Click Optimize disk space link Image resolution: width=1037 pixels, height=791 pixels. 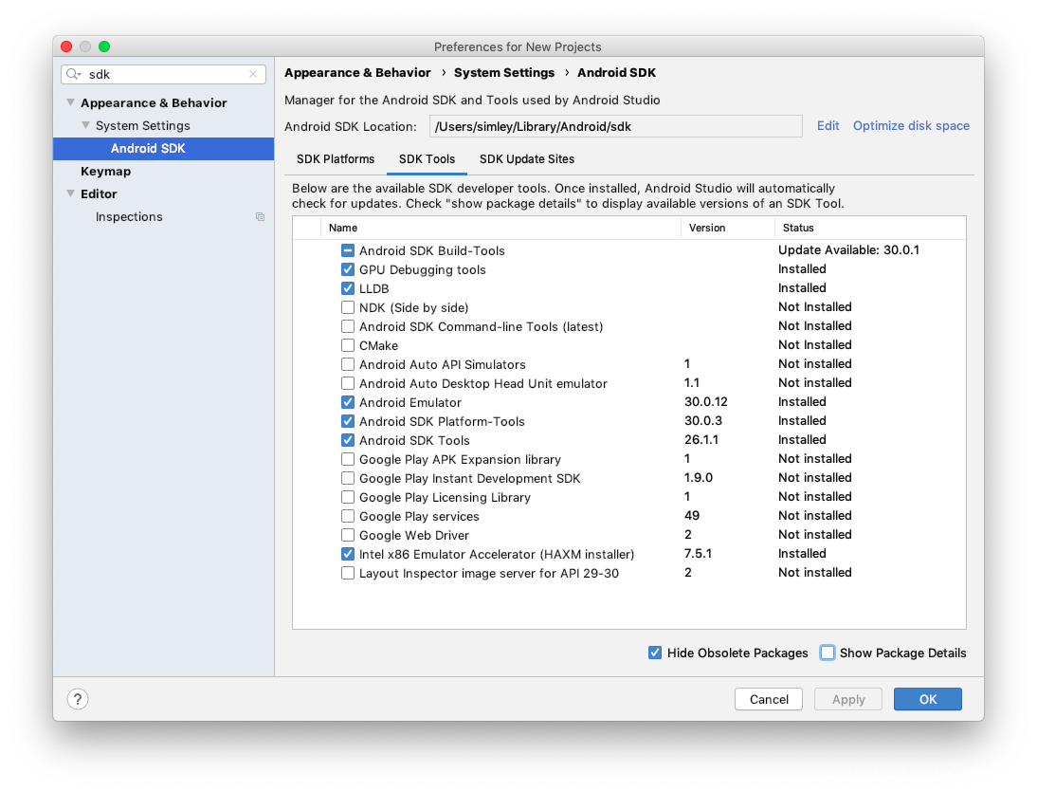(x=911, y=126)
